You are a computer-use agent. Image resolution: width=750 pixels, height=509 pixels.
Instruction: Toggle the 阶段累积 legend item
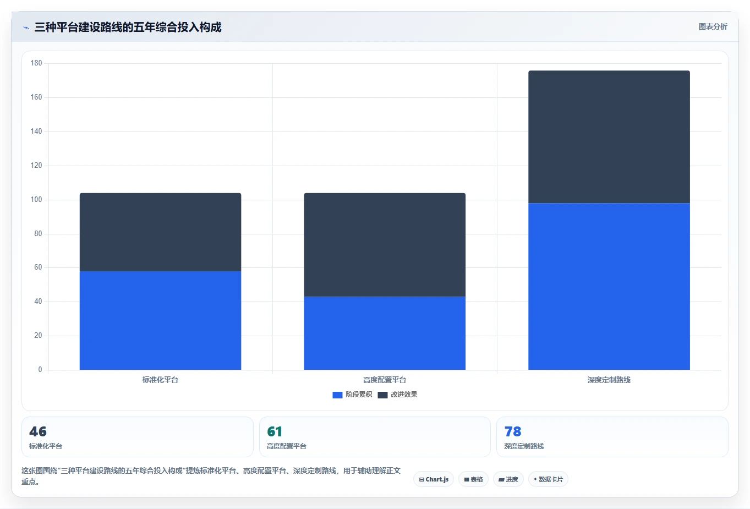[x=352, y=395]
